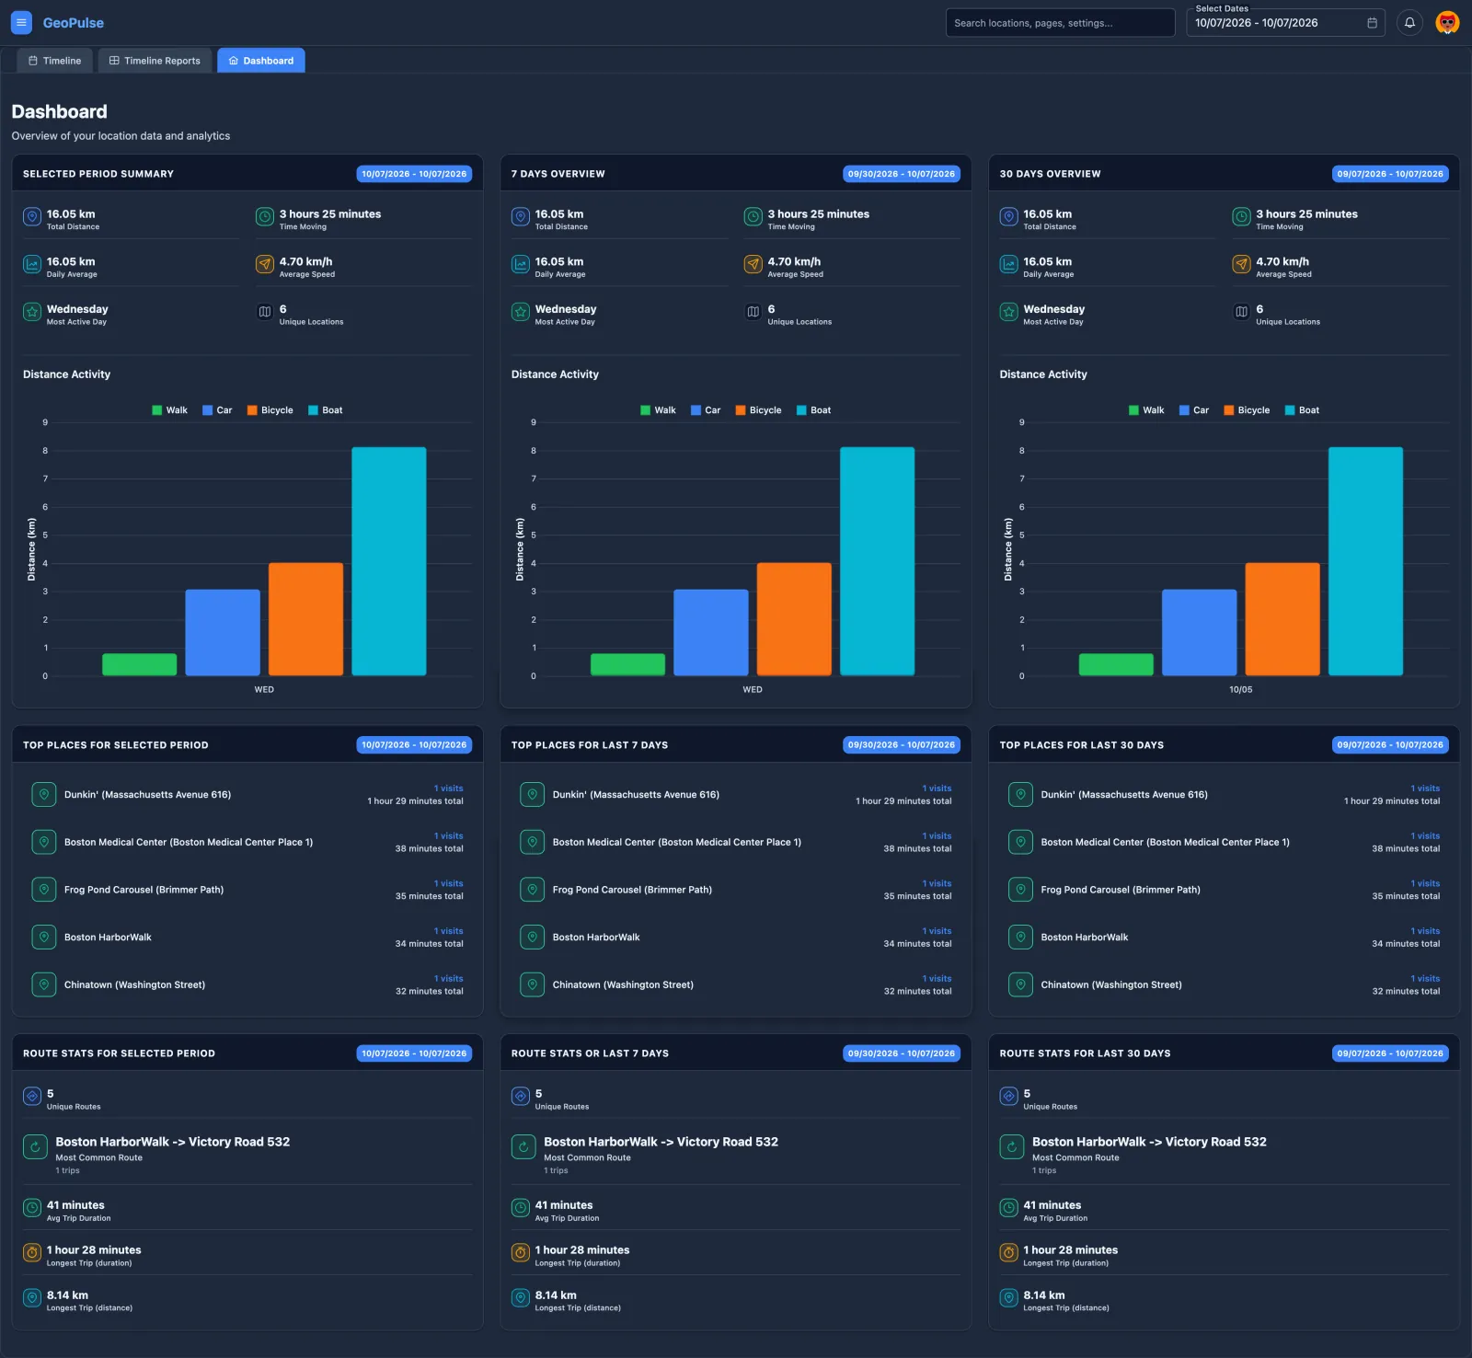Toggle Walk legend in 30 Days Overview chart
The height and width of the screenshot is (1358, 1472).
1146,410
